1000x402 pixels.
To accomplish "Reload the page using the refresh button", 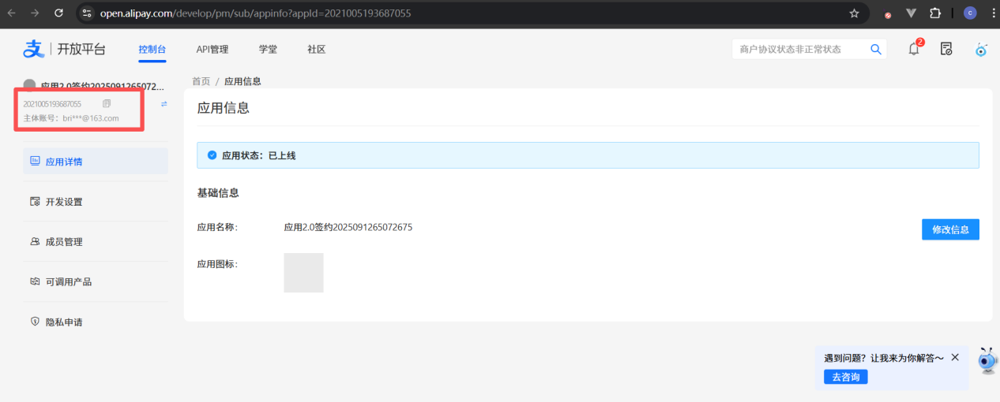I will point(58,13).
